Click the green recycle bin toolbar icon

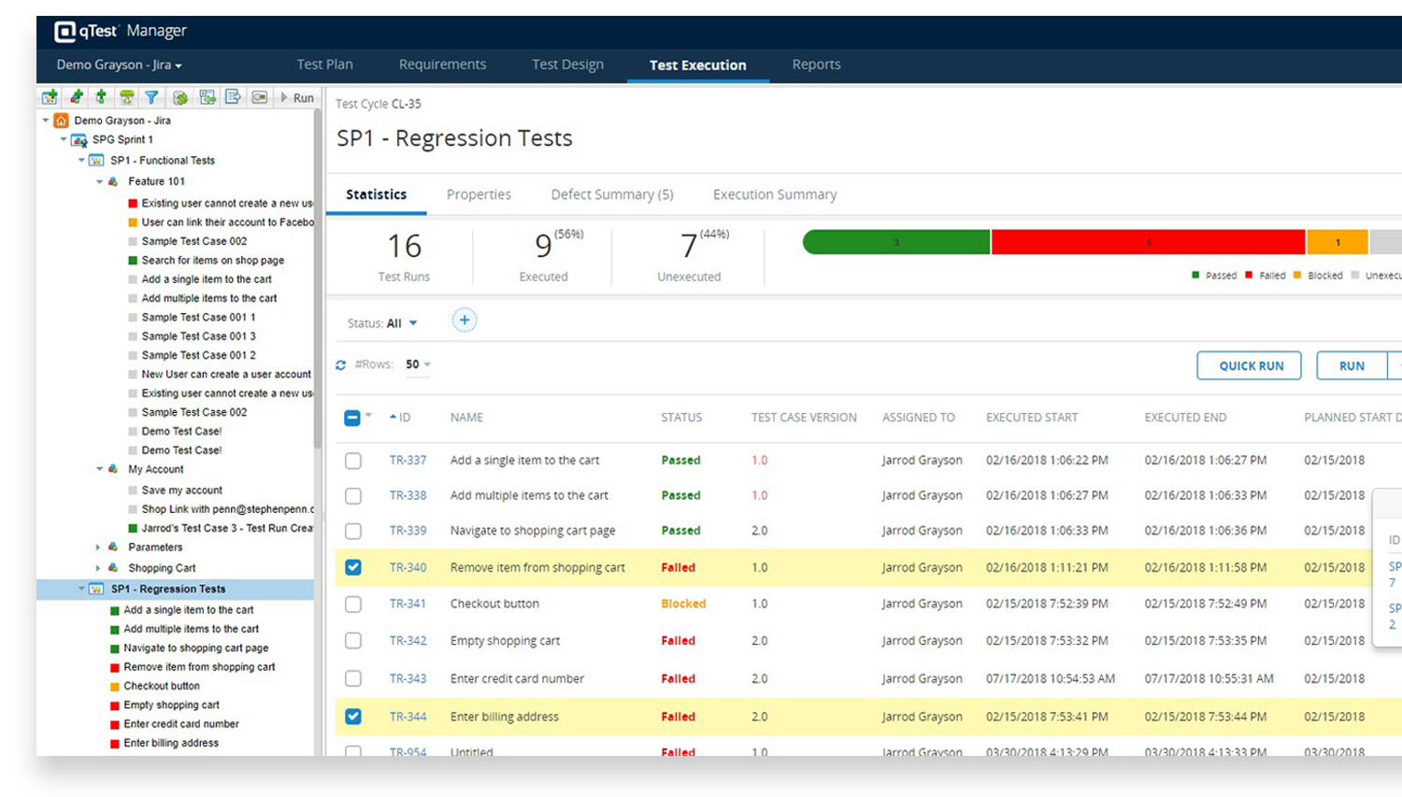point(126,97)
